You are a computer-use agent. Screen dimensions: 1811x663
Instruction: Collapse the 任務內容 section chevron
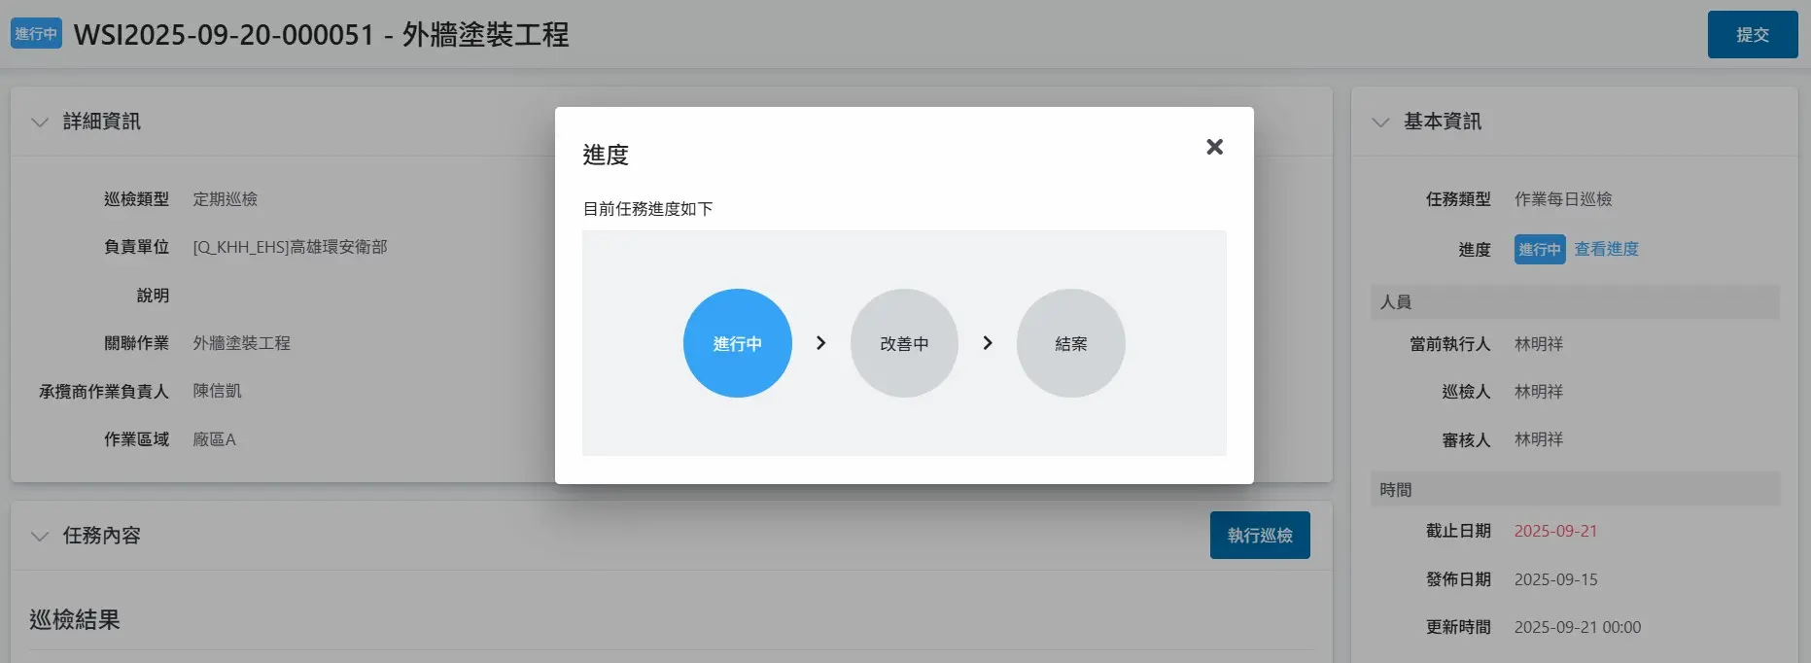[x=40, y=537]
